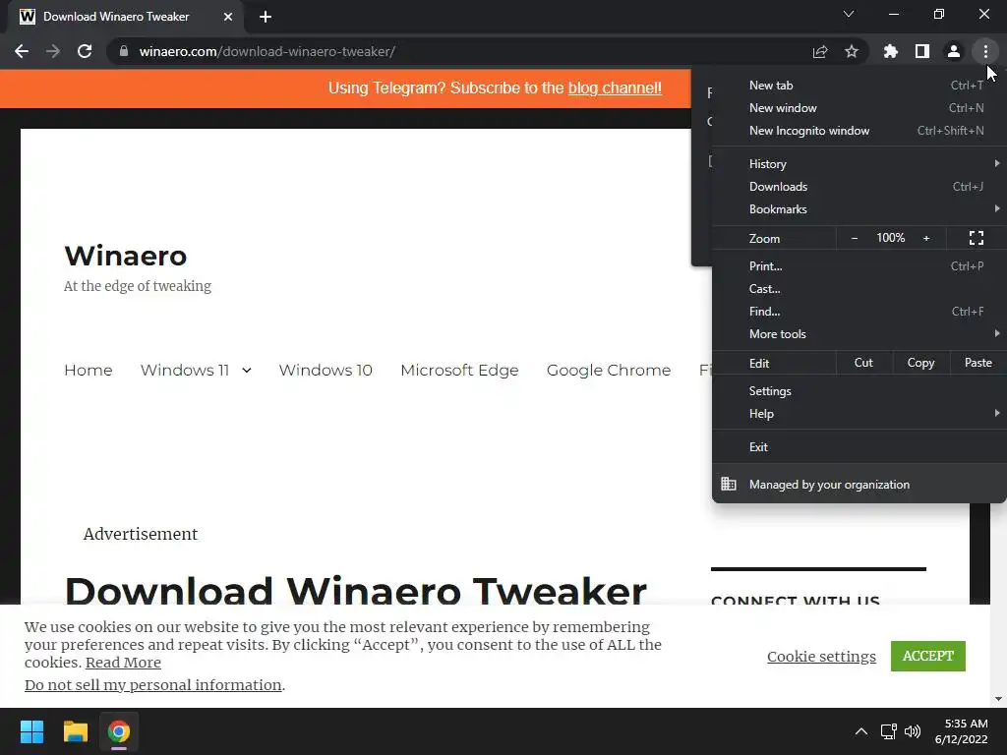Open the Windows 10 nav link
Screen dimensions: 1007x755
click(x=326, y=371)
